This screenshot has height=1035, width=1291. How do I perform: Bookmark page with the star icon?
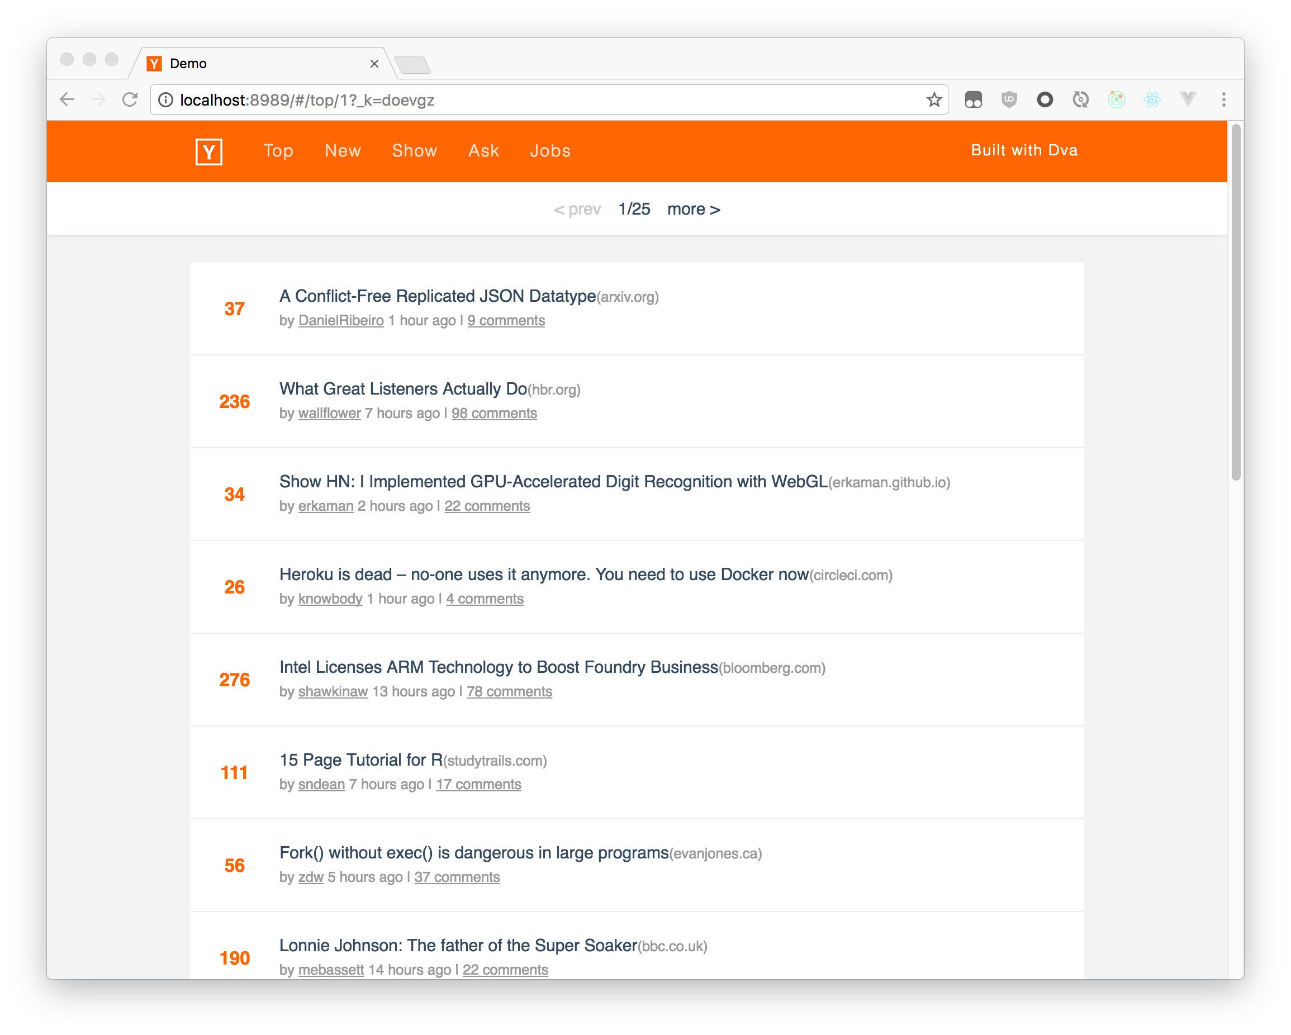[933, 99]
